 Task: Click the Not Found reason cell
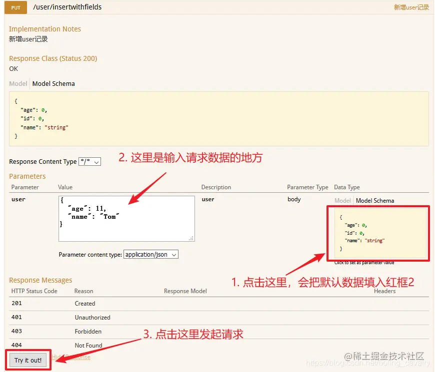pos(88,346)
